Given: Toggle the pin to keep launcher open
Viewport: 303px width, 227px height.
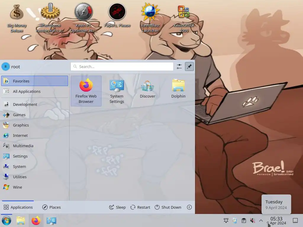Looking at the screenshot, I should [189, 67].
